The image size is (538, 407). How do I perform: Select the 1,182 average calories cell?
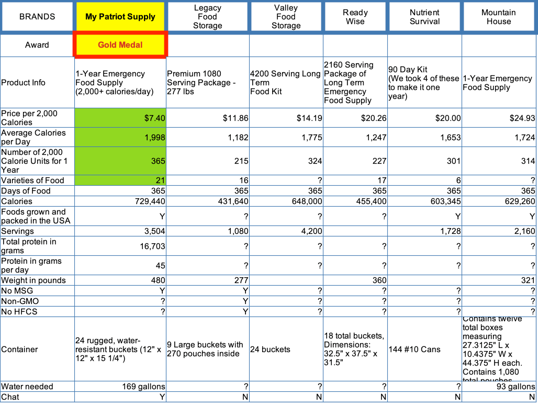click(208, 137)
